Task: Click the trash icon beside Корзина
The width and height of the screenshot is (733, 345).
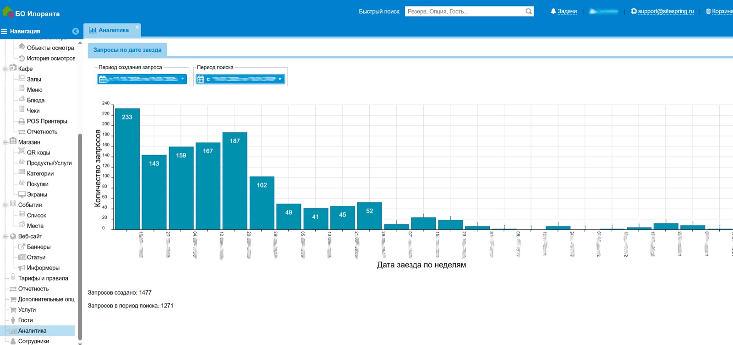Action: click(708, 11)
